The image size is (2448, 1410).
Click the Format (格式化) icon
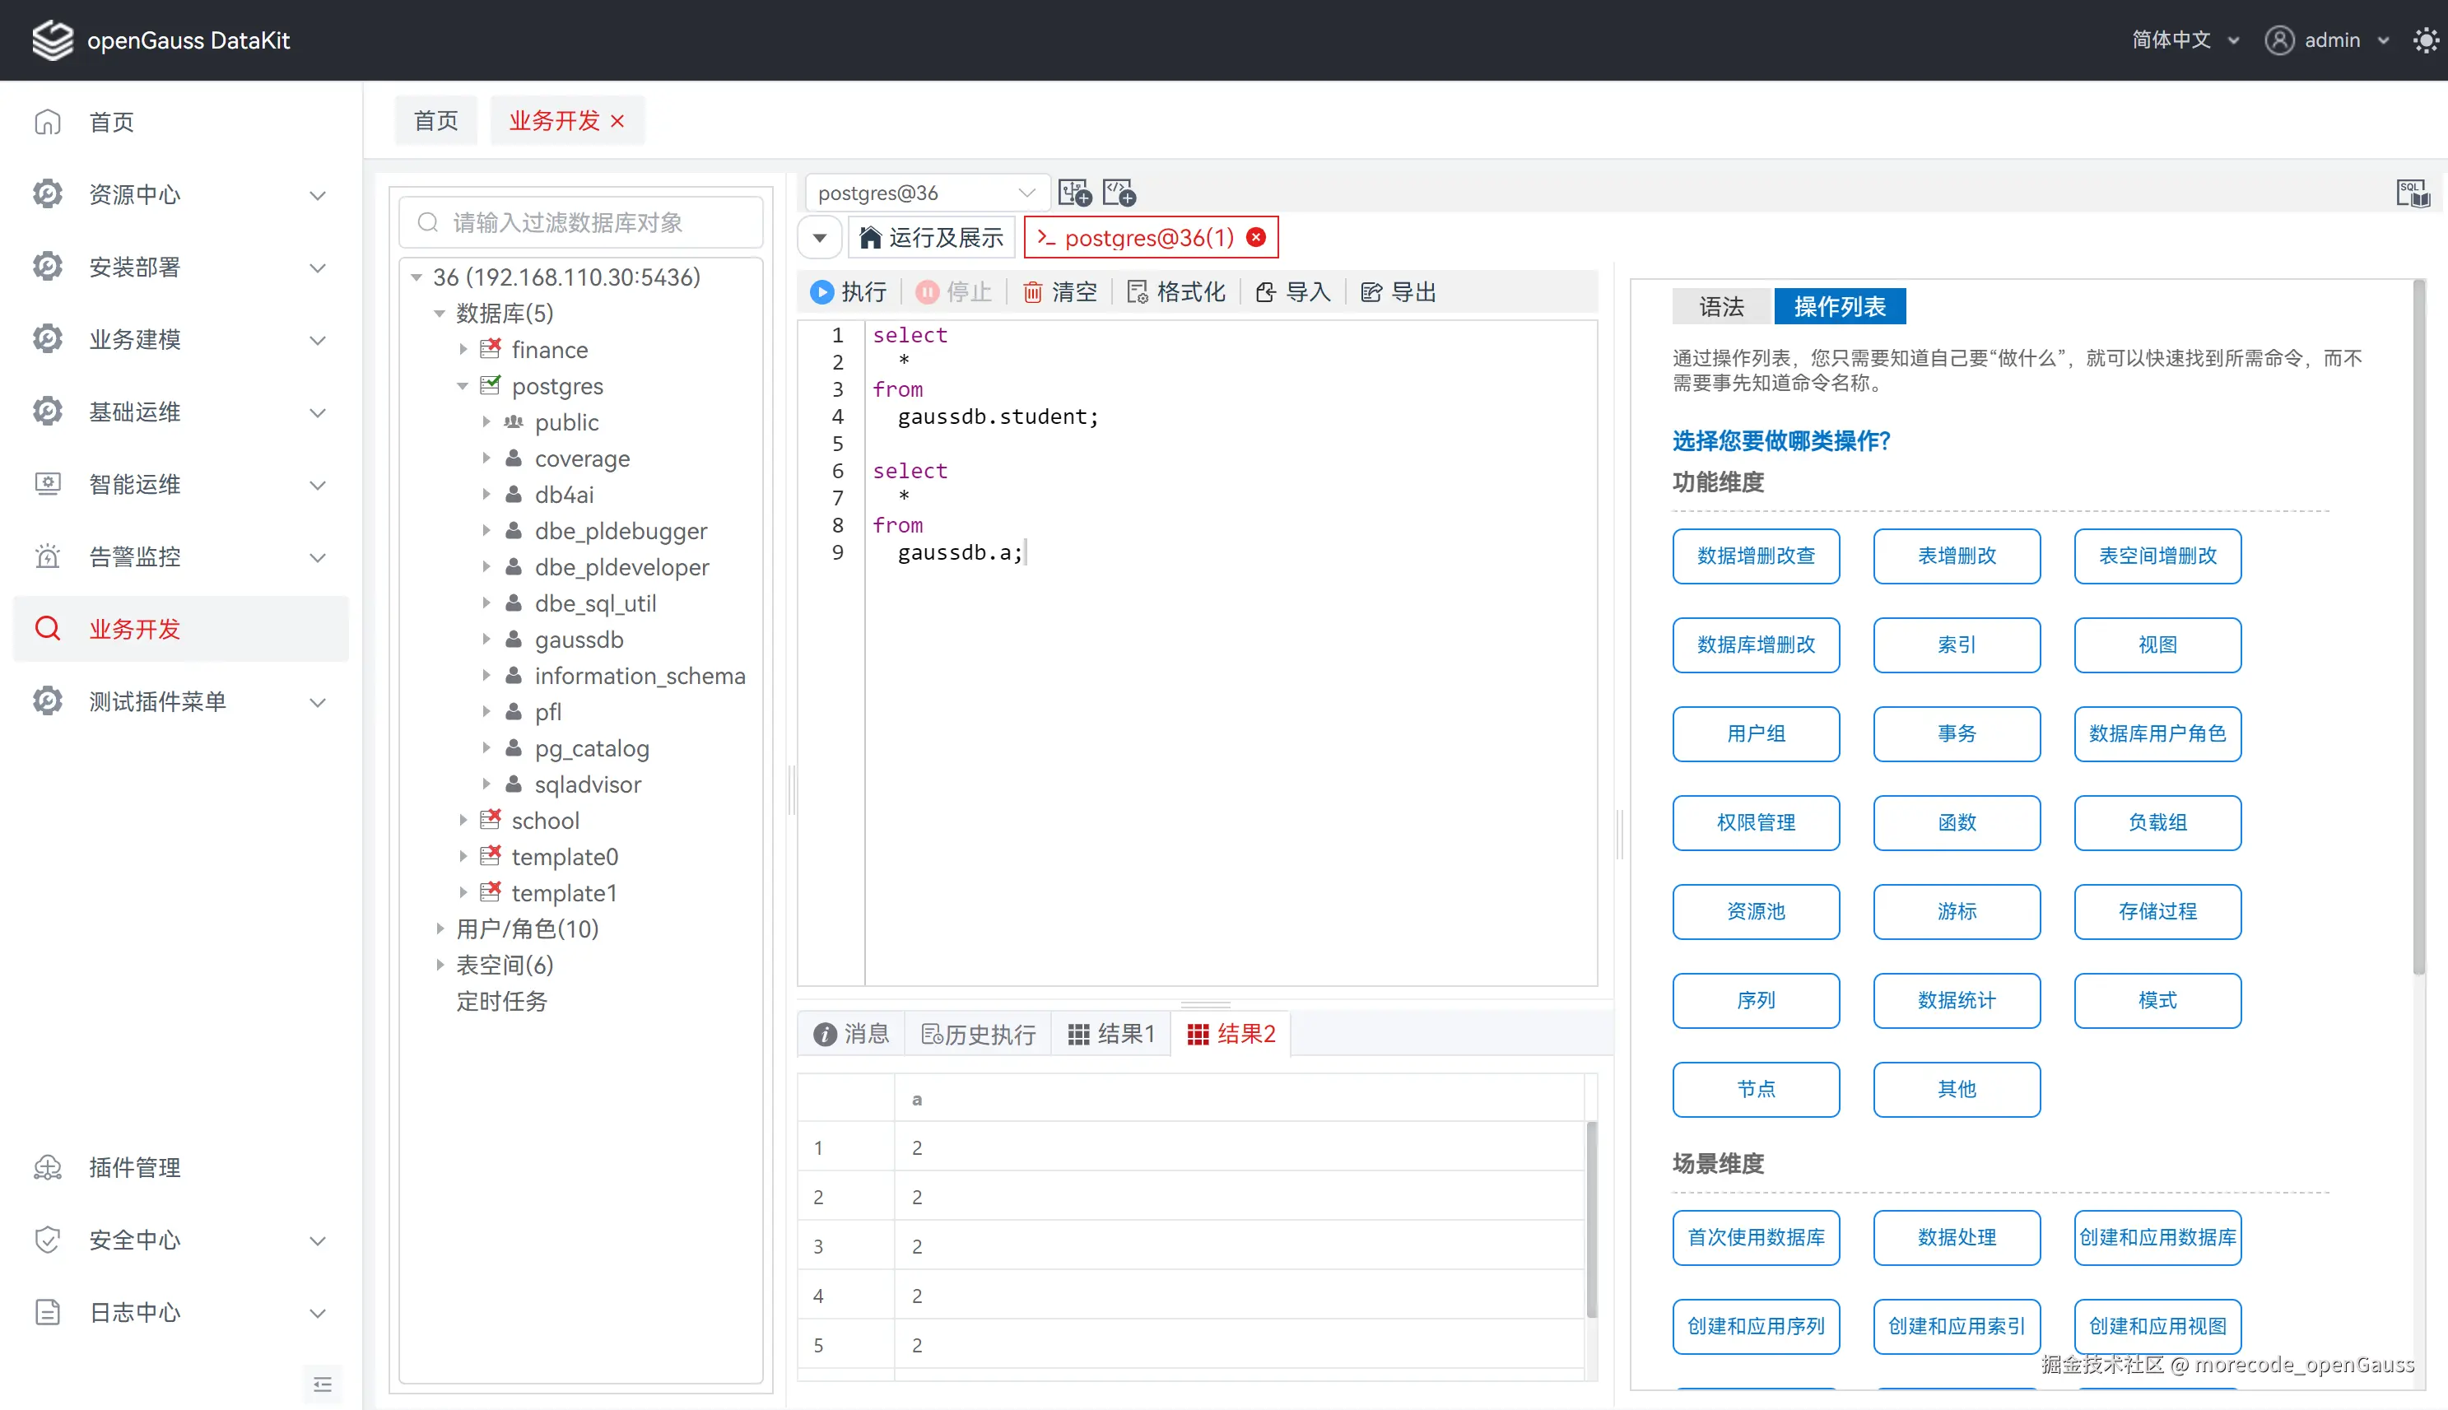tap(1137, 291)
